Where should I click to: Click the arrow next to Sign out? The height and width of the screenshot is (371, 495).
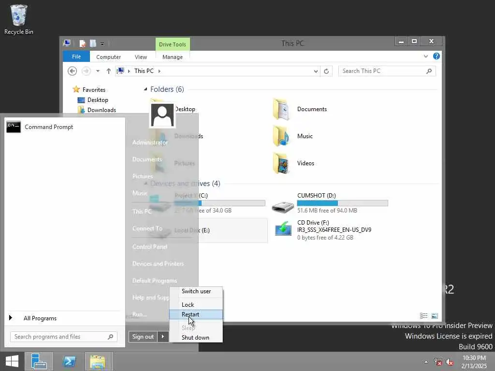[x=162, y=337]
